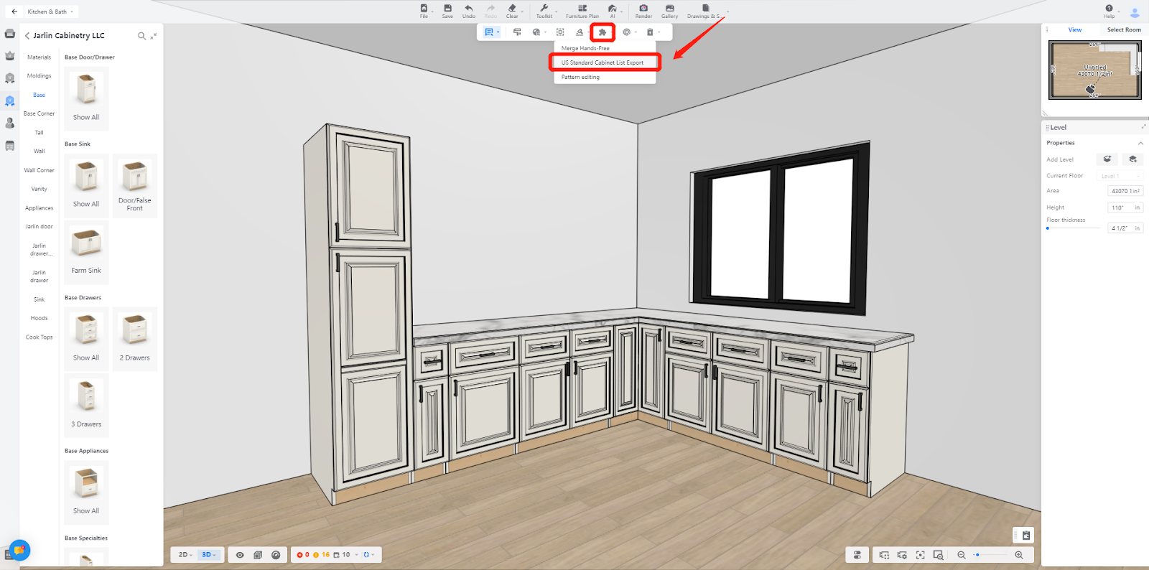This screenshot has height=570, width=1149.
Task: Expand the annotation tool dropdown arrow
Action: 498,32
